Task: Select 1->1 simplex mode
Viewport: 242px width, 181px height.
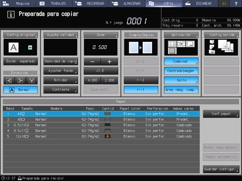Action: 141,90
